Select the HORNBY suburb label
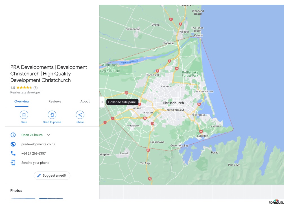This screenshot has width=289, height=204. 138,108
